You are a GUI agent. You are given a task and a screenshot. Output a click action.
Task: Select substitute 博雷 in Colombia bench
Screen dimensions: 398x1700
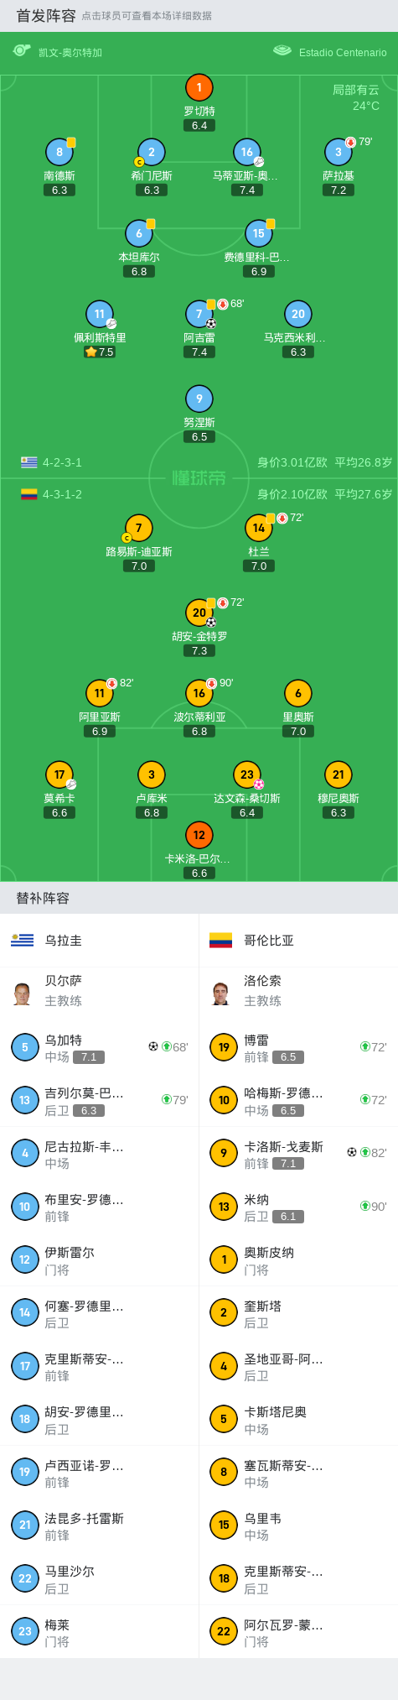[x=298, y=1047]
